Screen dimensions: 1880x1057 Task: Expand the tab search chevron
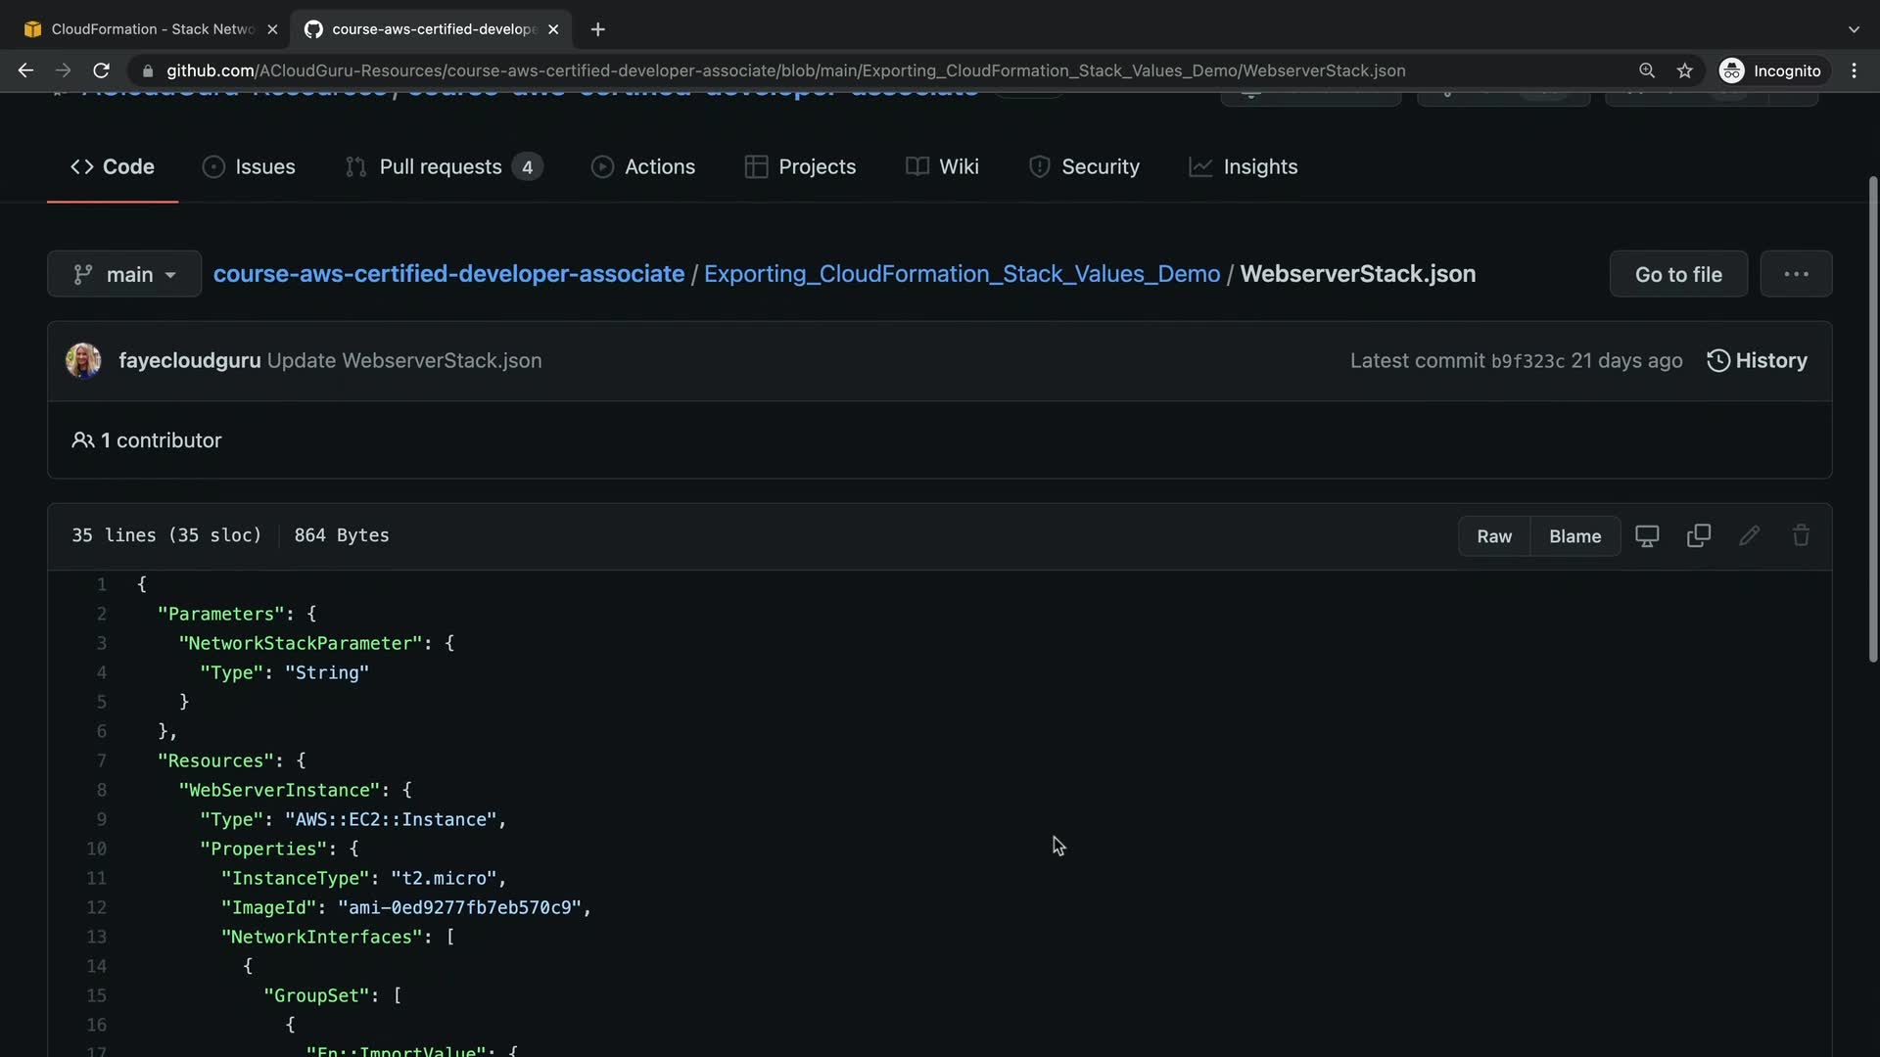click(x=1854, y=29)
